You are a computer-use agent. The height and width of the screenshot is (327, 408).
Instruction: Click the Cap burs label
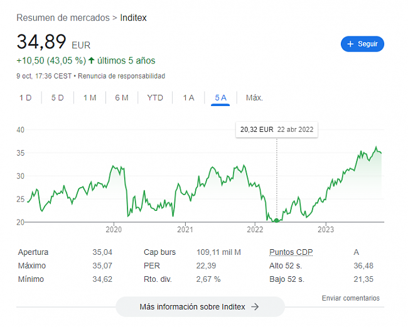tap(159, 252)
